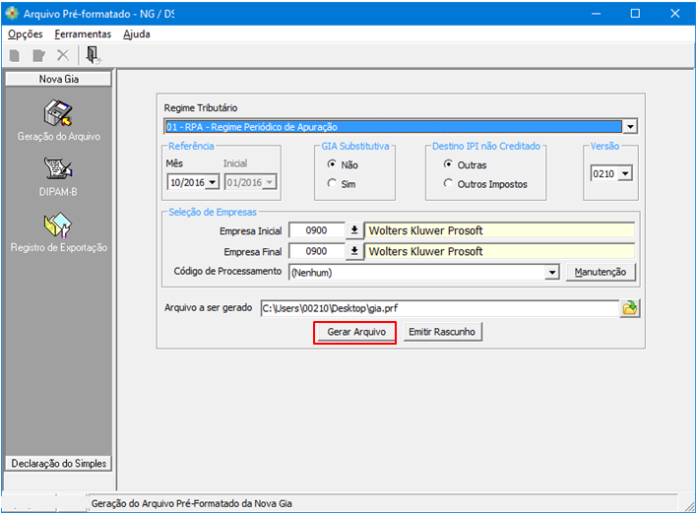Open the Ajuda menu
Viewport: 698px width, 514px height.
click(137, 33)
